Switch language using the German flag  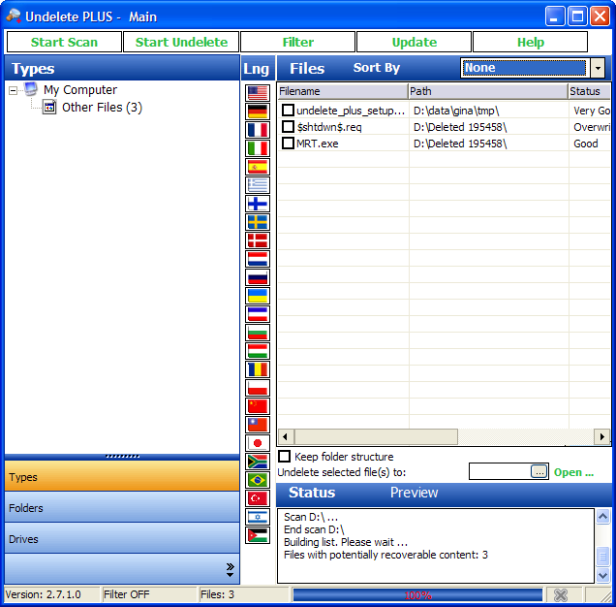click(x=258, y=112)
